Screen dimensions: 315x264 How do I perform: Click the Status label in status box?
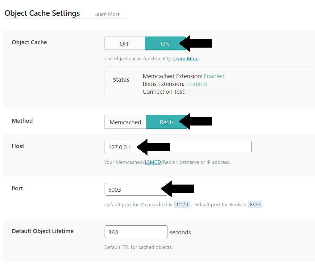tap(121, 80)
